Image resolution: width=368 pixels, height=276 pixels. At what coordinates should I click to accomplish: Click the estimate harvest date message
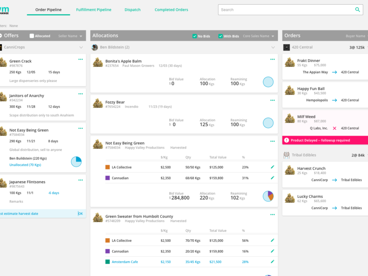[19, 213]
